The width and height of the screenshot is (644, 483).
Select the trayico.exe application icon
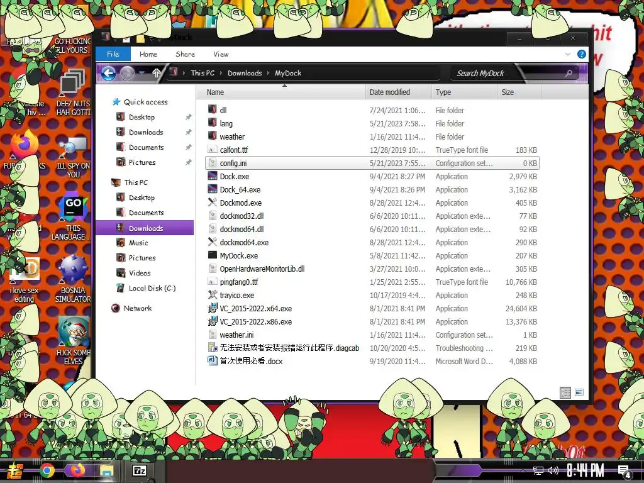213,294
